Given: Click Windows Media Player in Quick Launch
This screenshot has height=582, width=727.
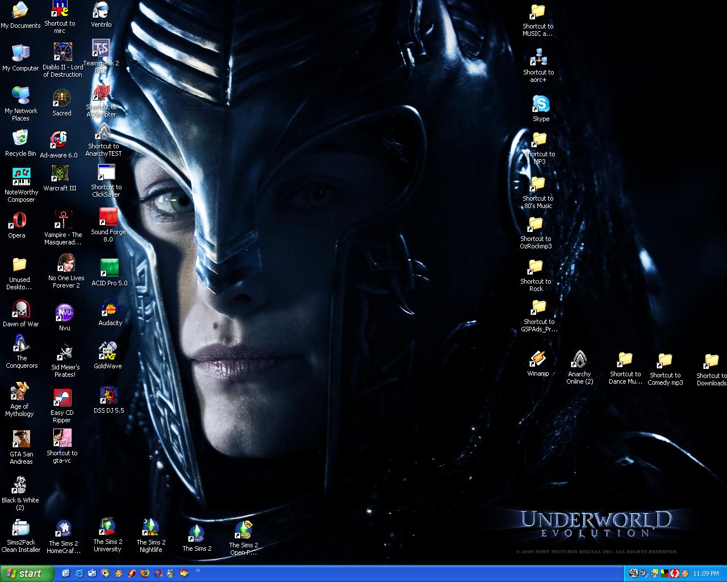Looking at the screenshot, I should [106, 573].
